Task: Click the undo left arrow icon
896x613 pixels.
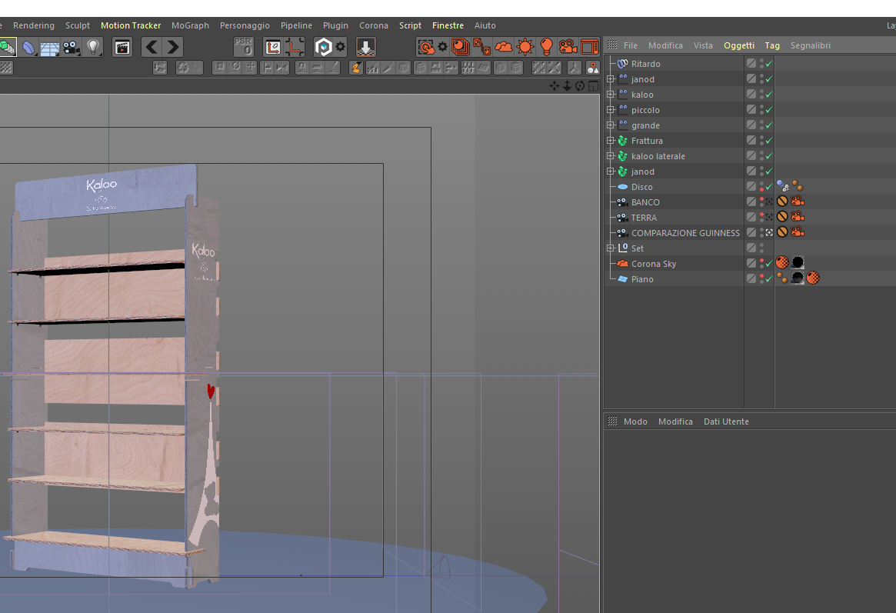Action: (152, 47)
